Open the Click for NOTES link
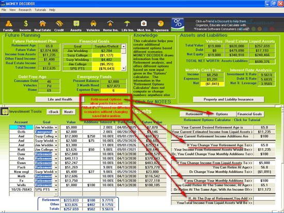Viewport: 284px width, 213px height. (153, 102)
